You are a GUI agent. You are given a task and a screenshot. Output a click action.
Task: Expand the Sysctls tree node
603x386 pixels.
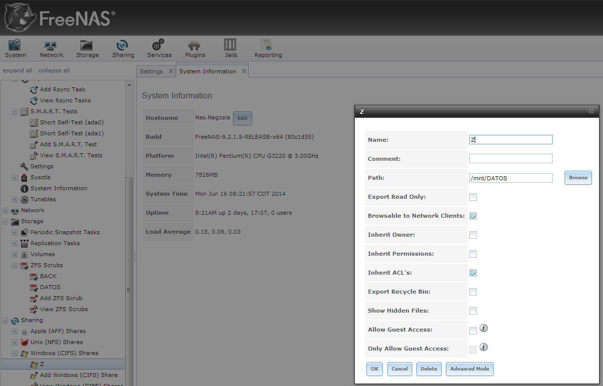click(14, 177)
